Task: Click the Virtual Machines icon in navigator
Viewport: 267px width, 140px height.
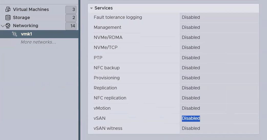Action: click(8, 9)
